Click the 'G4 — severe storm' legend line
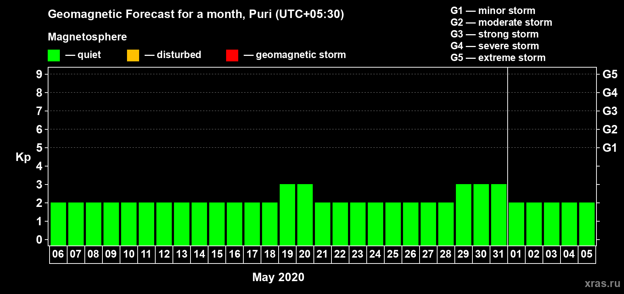 click(494, 46)
